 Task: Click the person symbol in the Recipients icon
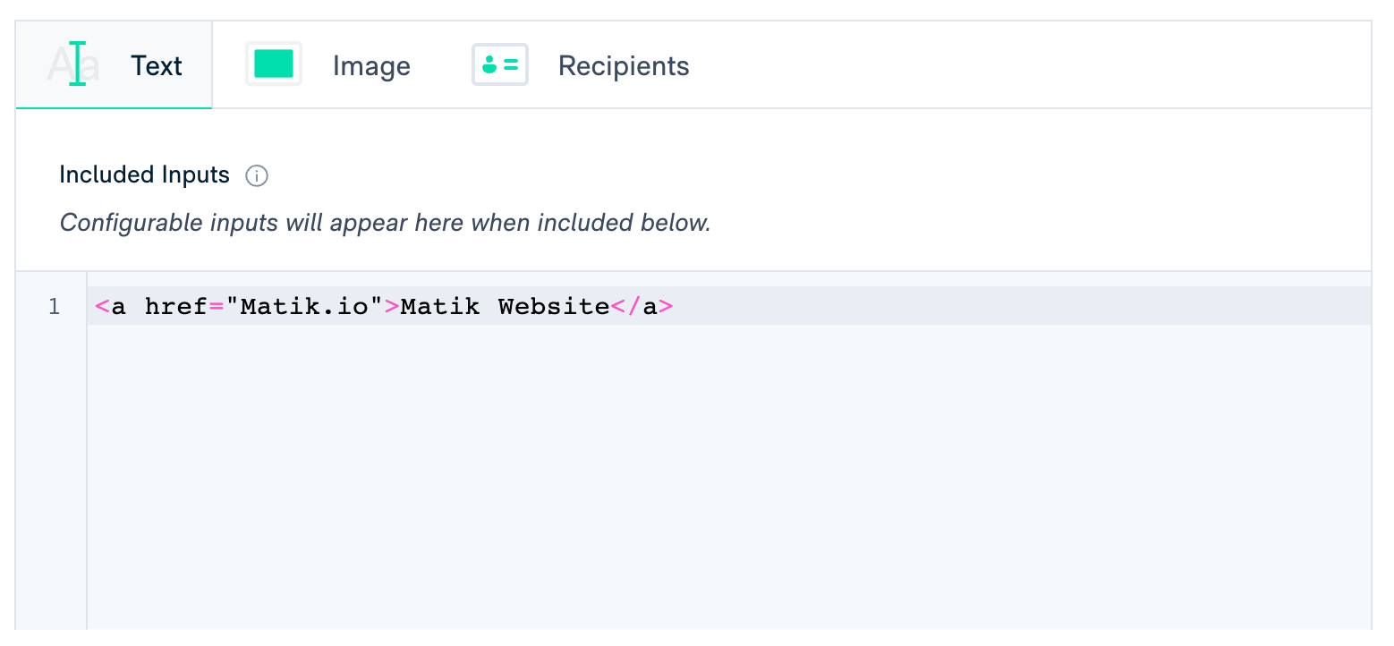[491, 64]
